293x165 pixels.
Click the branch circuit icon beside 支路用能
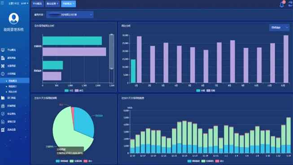coord(3,66)
